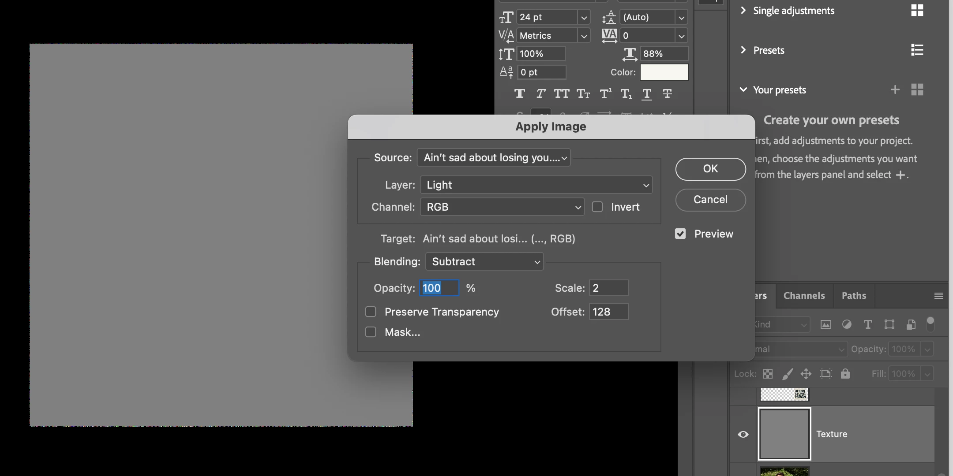Confirm Apply Image with OK button

pos(710,169)
